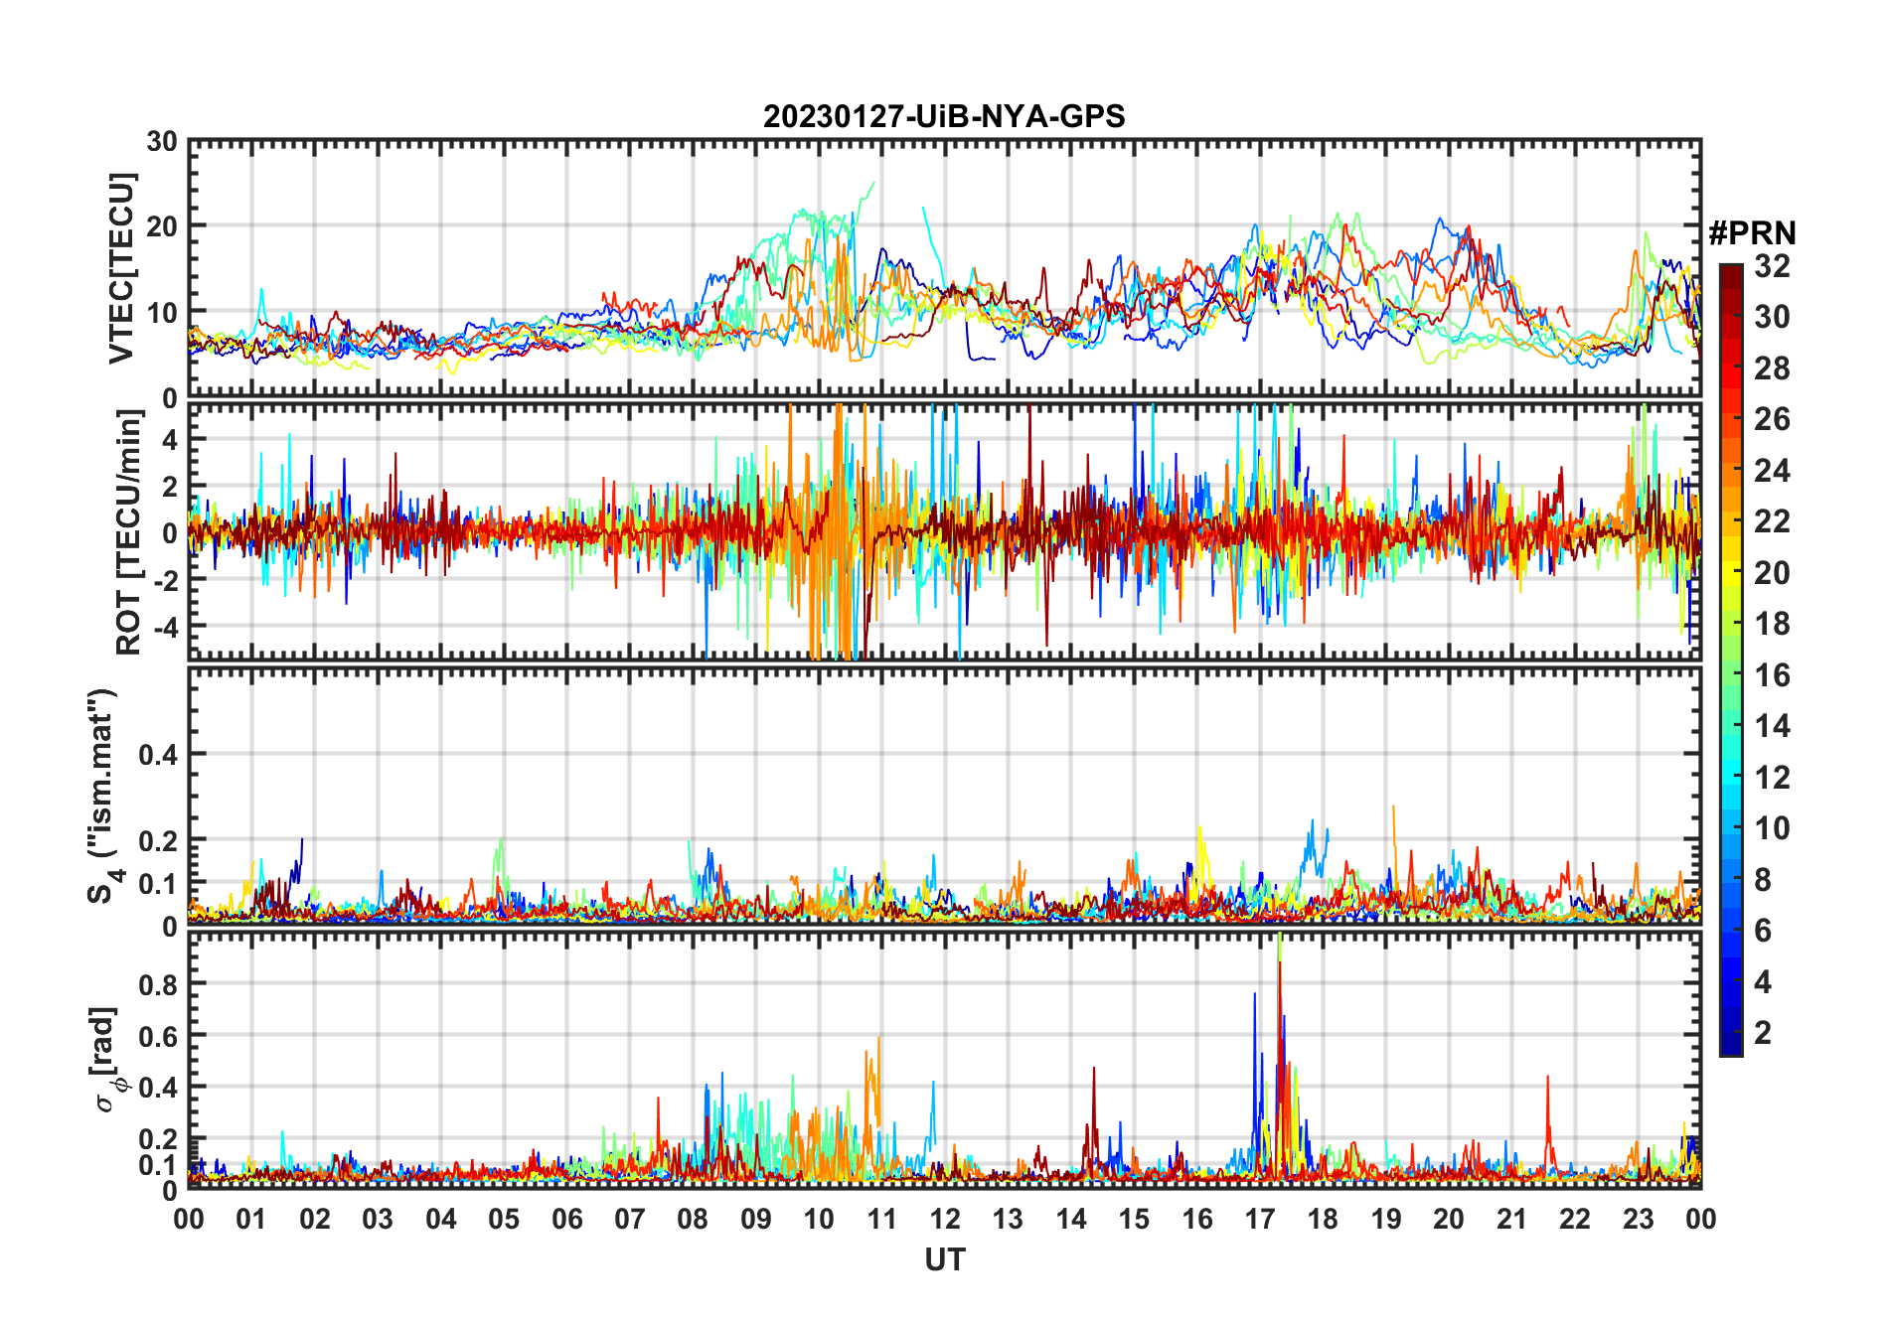Click sigma phi tick label 0.6
The width and height of the screenshot is (1890, 1321).
point(158,1036)
